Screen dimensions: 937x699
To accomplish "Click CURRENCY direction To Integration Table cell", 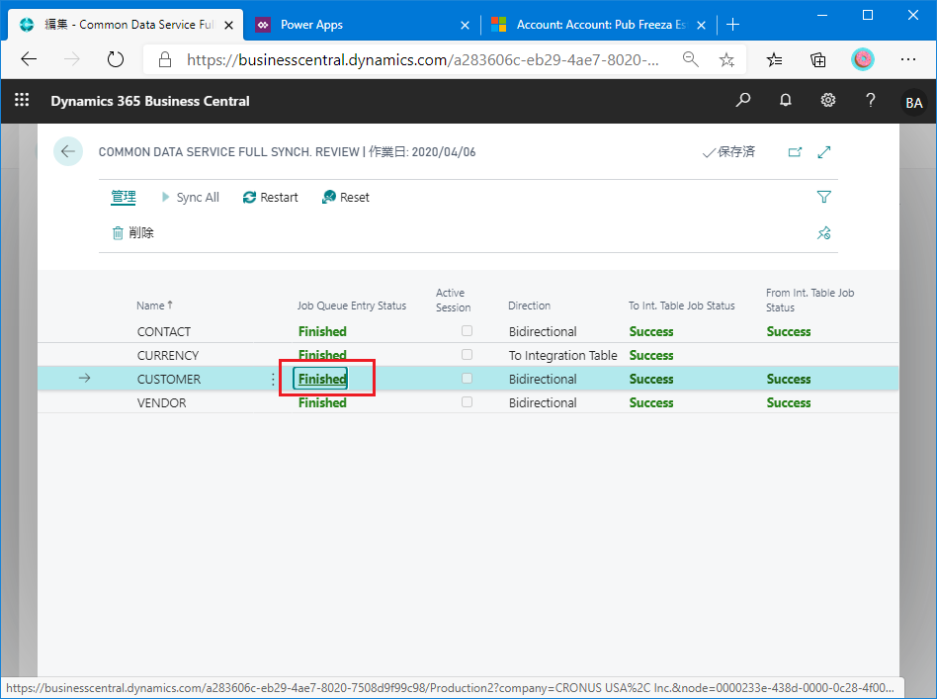I will tap(562, 355).
